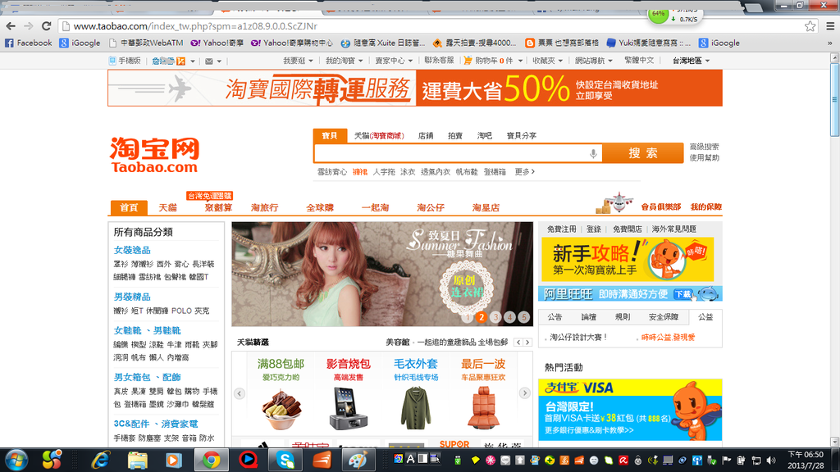
Task: Show carousel slide 3
Action: pyautogui.click(x=495, y=317)
